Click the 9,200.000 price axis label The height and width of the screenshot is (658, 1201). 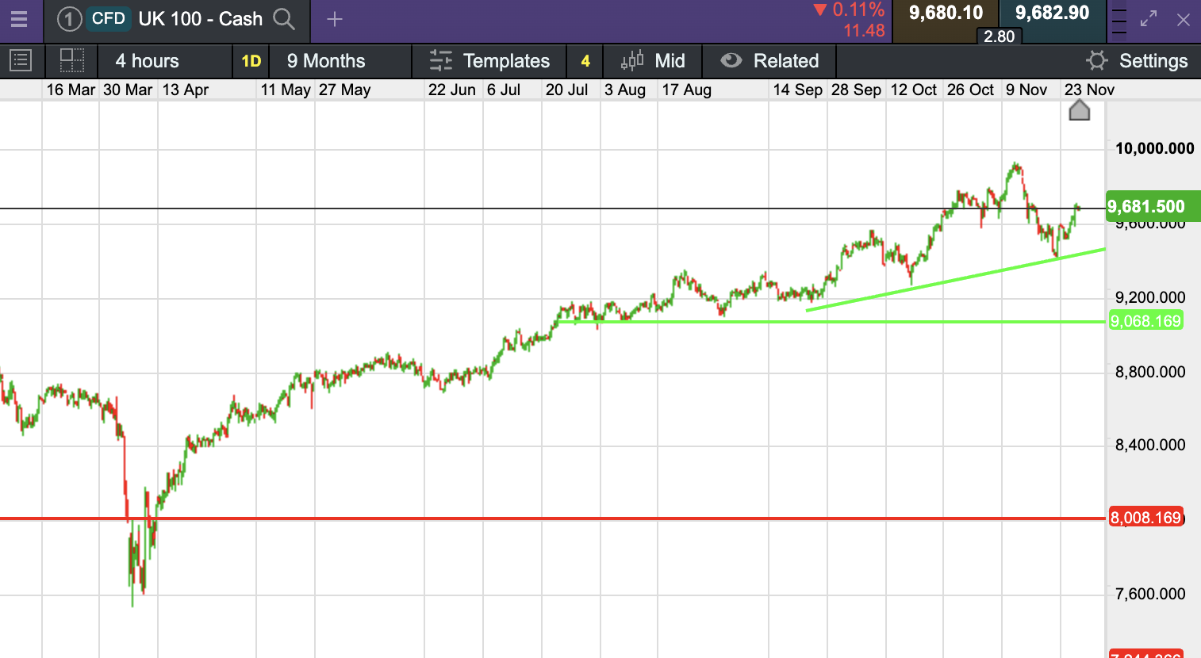tap(1150, 297)
